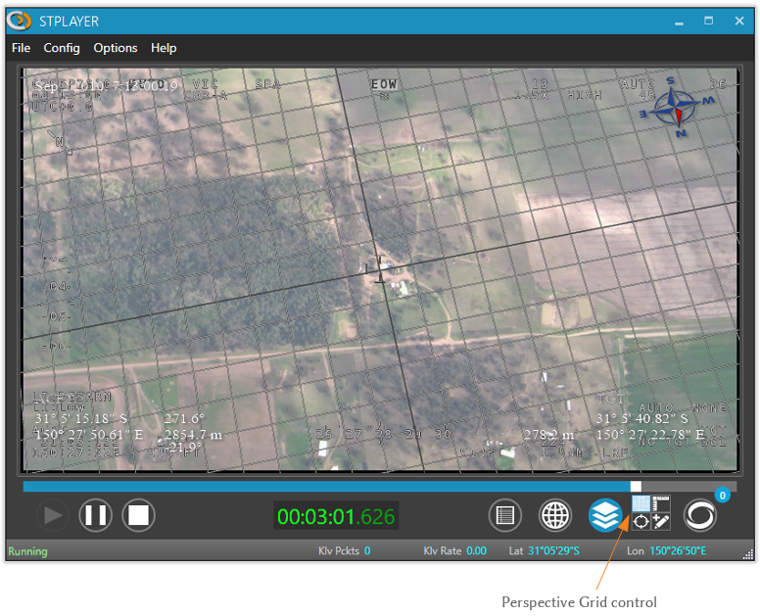Open the Help menu
The image size is (760, 616).
coord(164,48)
